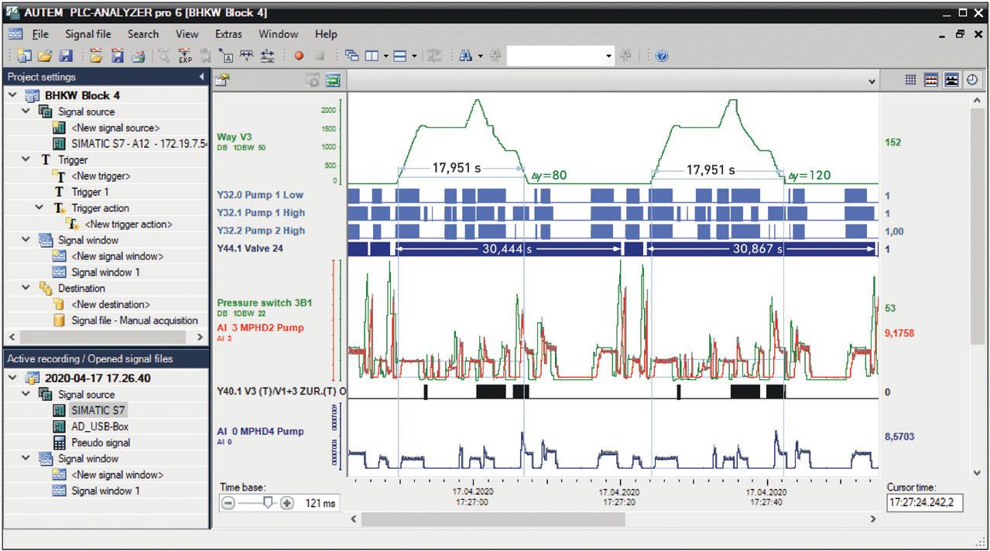Zoom in the time base with plus

click(287, 503)
